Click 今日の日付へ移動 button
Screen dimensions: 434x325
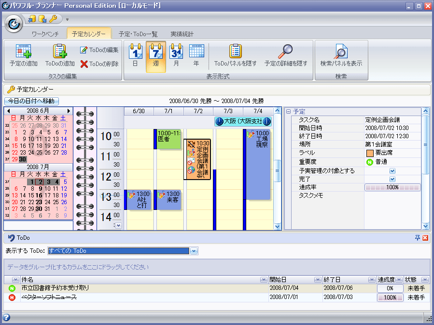[x=31, y=101]
